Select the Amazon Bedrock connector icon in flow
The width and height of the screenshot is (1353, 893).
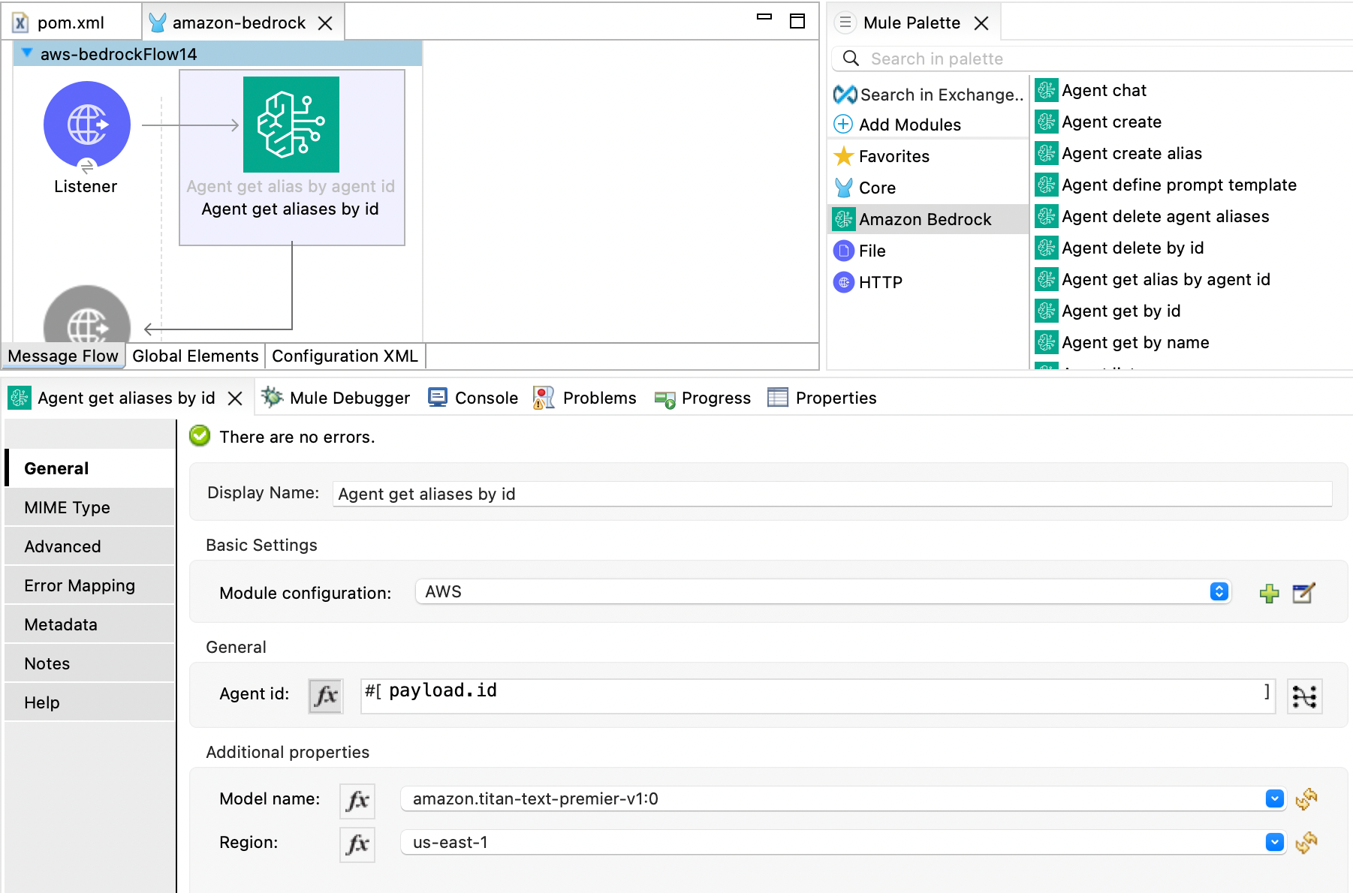click(x=291, y=125)
